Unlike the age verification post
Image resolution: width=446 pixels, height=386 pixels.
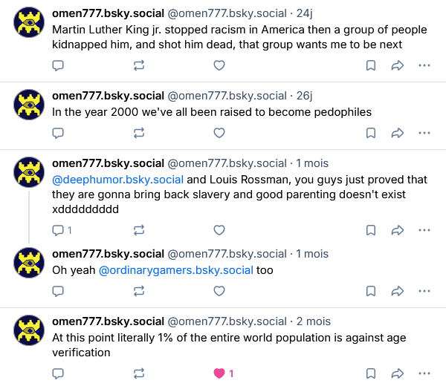click(x=223, y=373)
